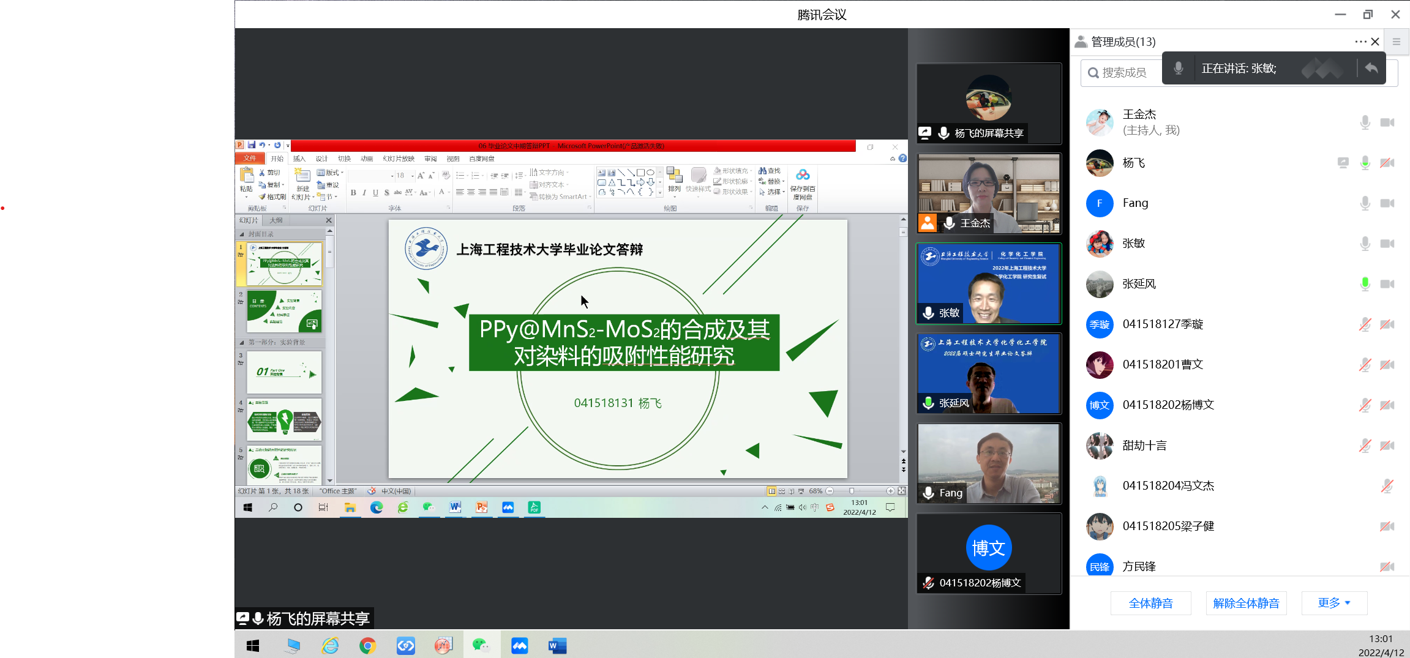Open the hamburger menu at panel's top right
The width and height of the screenshot is (1410, 658).
coord(1397,42)
